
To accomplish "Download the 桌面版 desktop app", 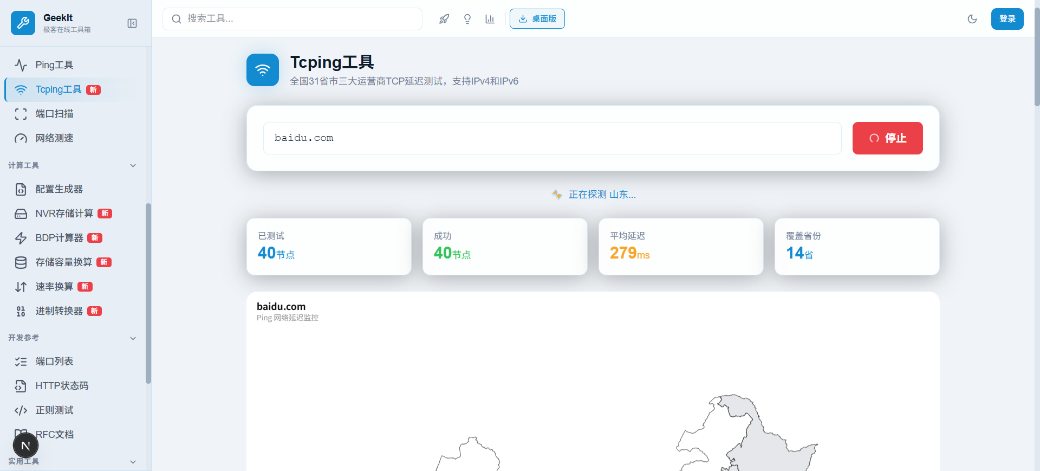I will pyautogui.click(x=537, y=19).
